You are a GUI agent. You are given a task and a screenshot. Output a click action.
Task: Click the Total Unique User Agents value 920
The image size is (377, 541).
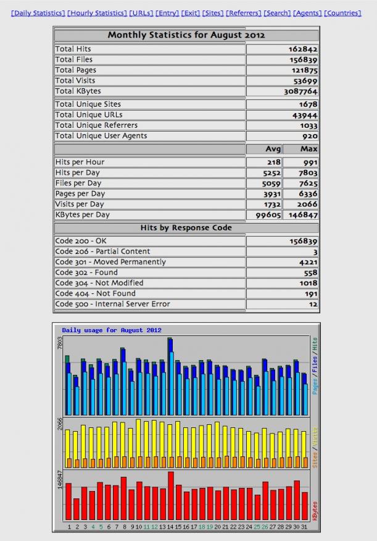[310, 136]
